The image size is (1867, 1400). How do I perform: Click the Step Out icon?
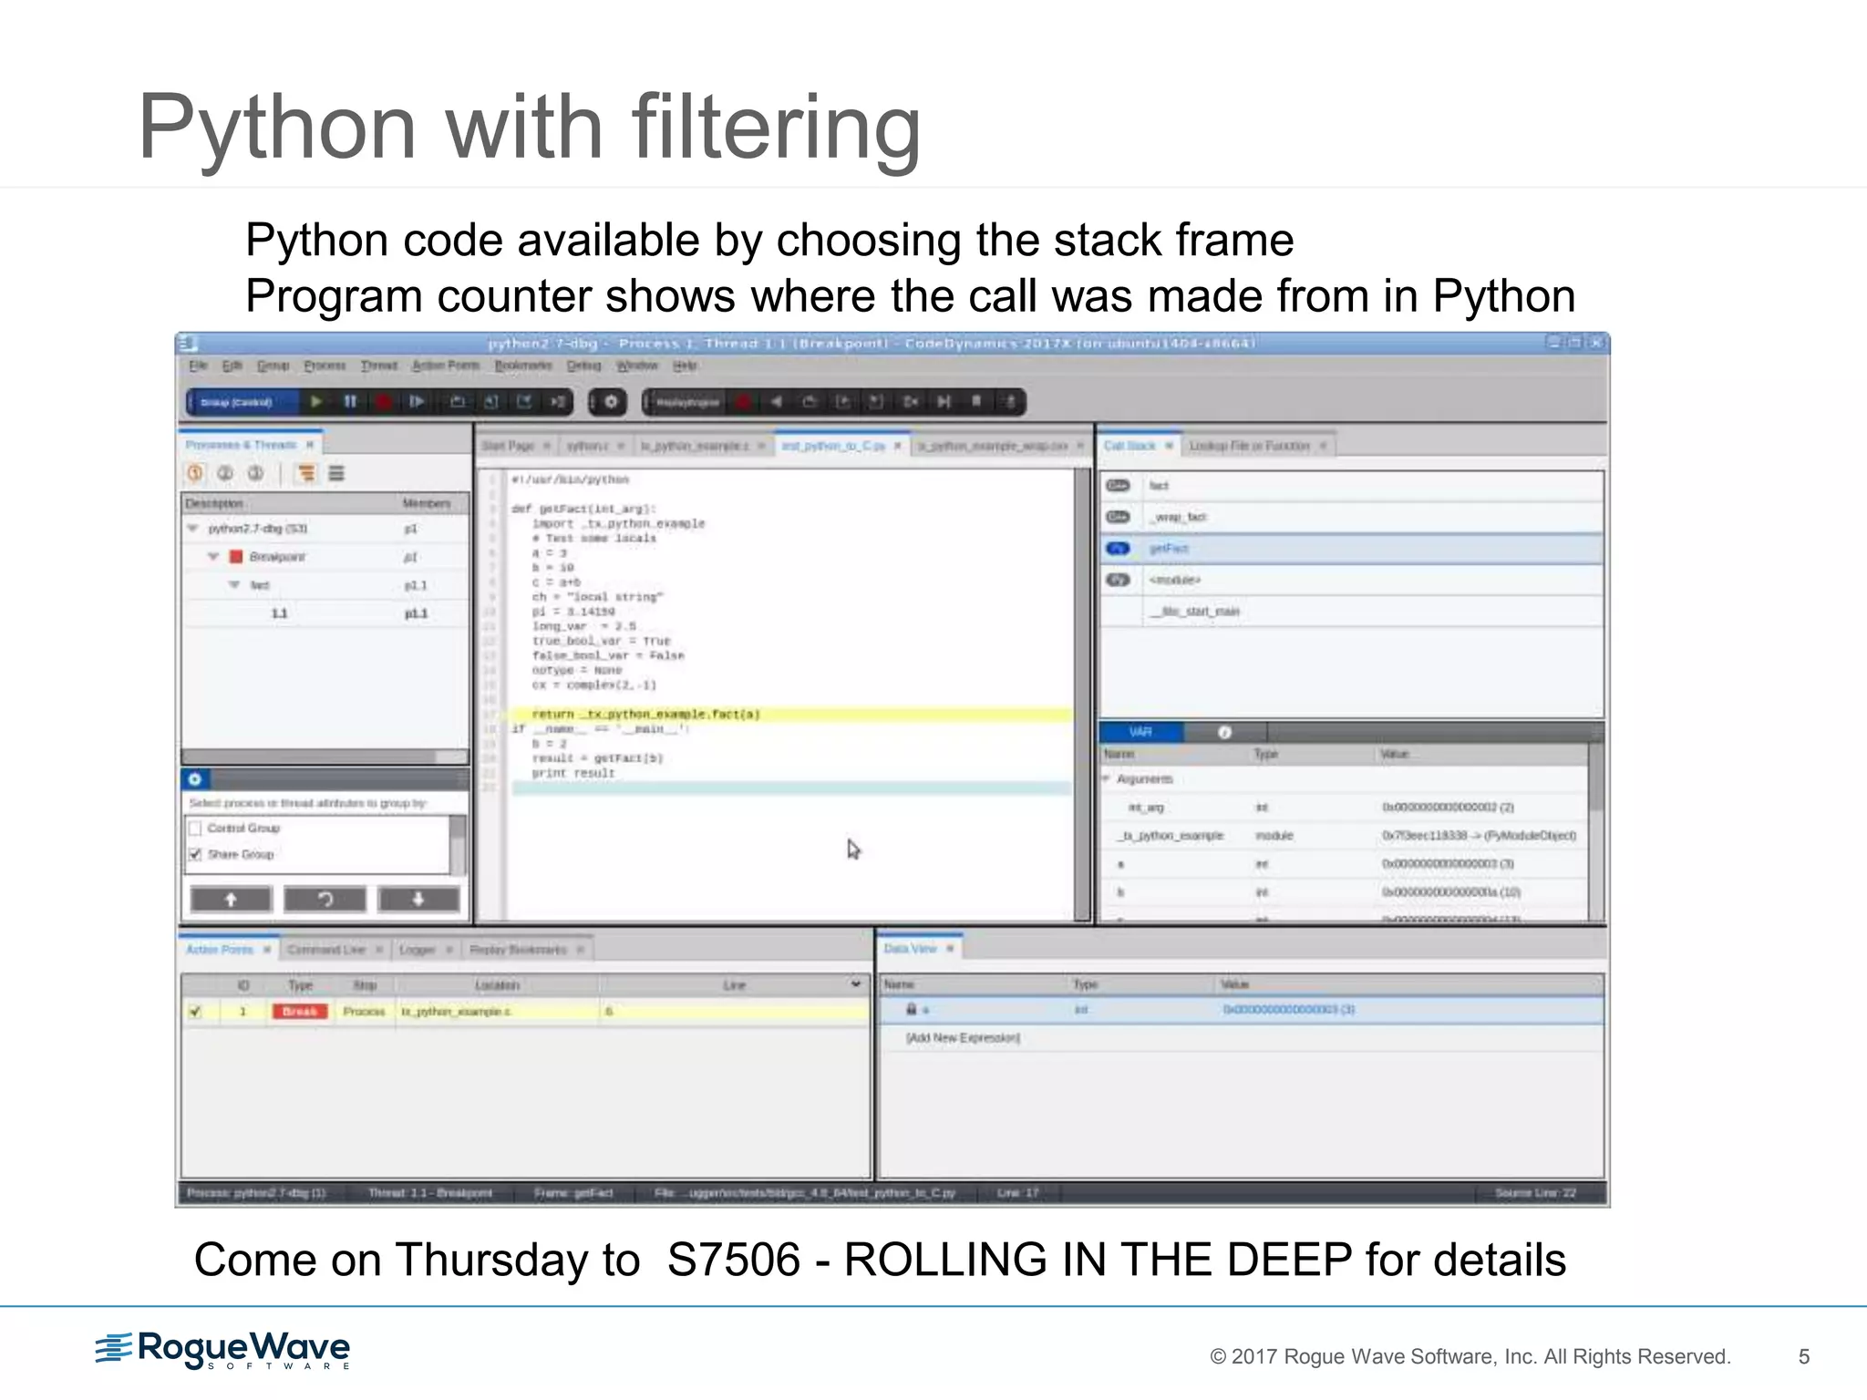click(x=525, y=402)
